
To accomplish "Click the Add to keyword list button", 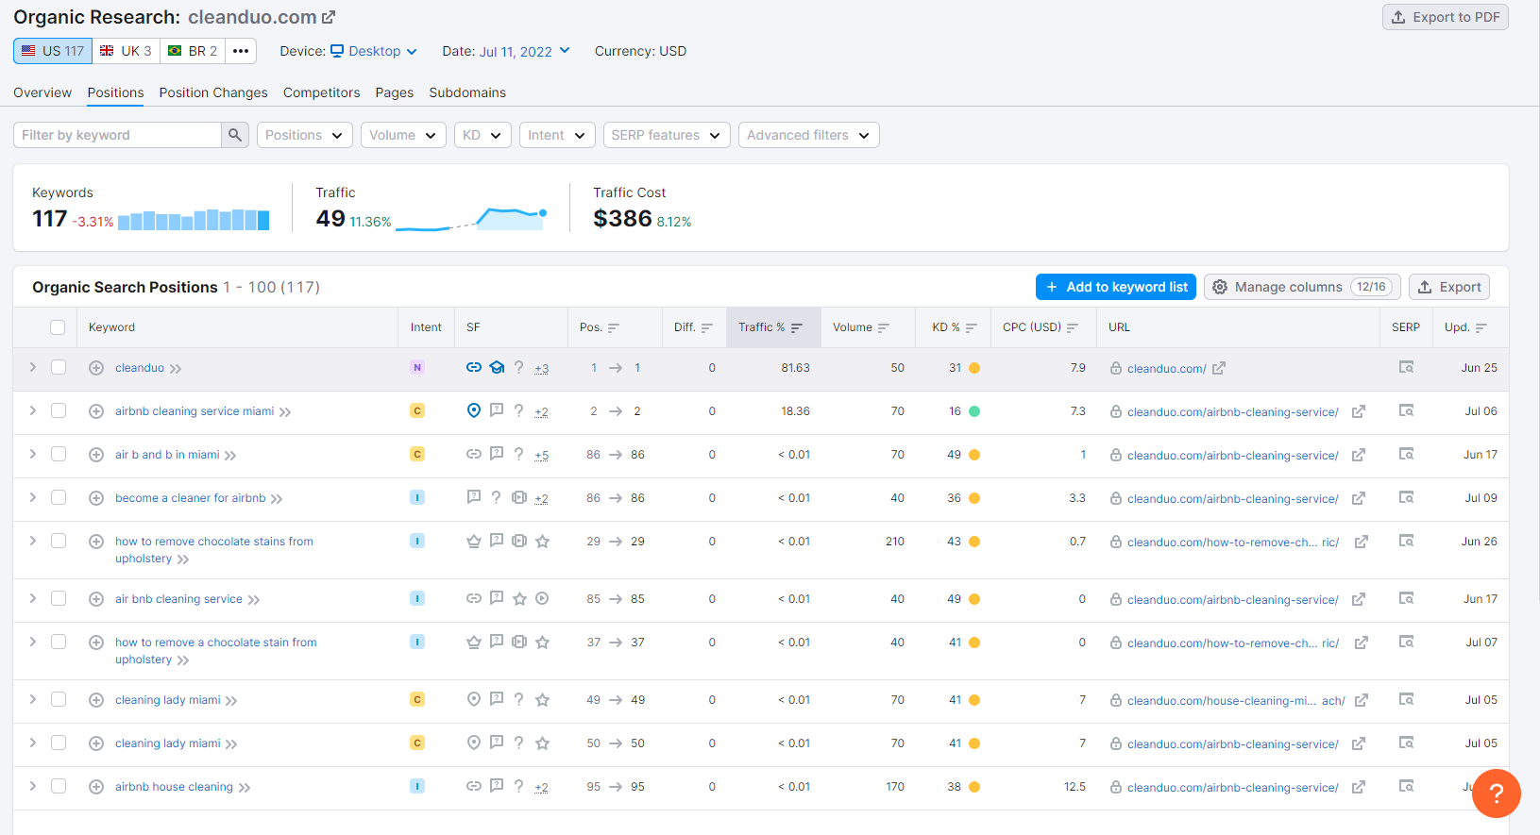I will pos(1115,287).
